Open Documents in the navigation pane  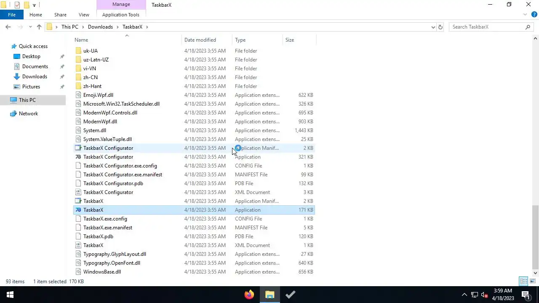(x=35, y=66)
